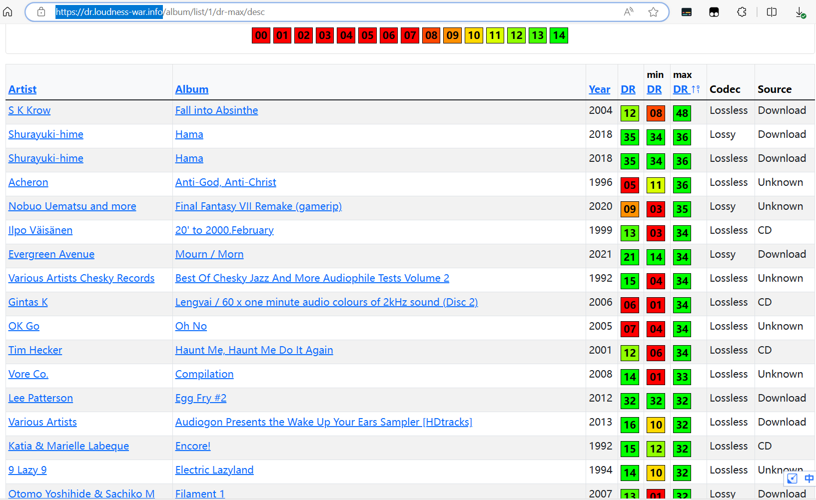
Task: Sort table by max DR column
Action: (x=681, y=89)
